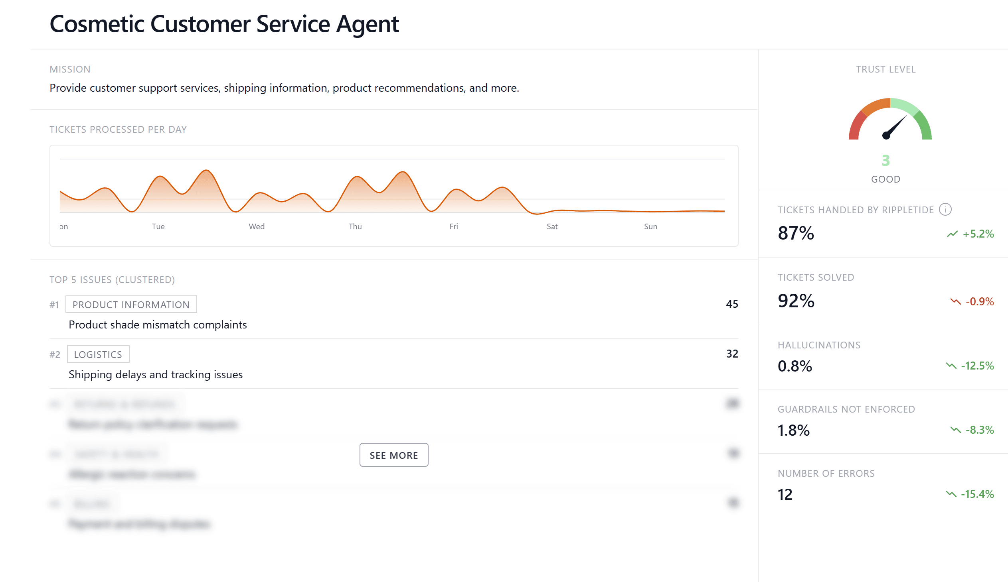The height and width of the screenshot is (582, 1008).
Task: Click the 87% tickets handled value
Action: [796, 233]
